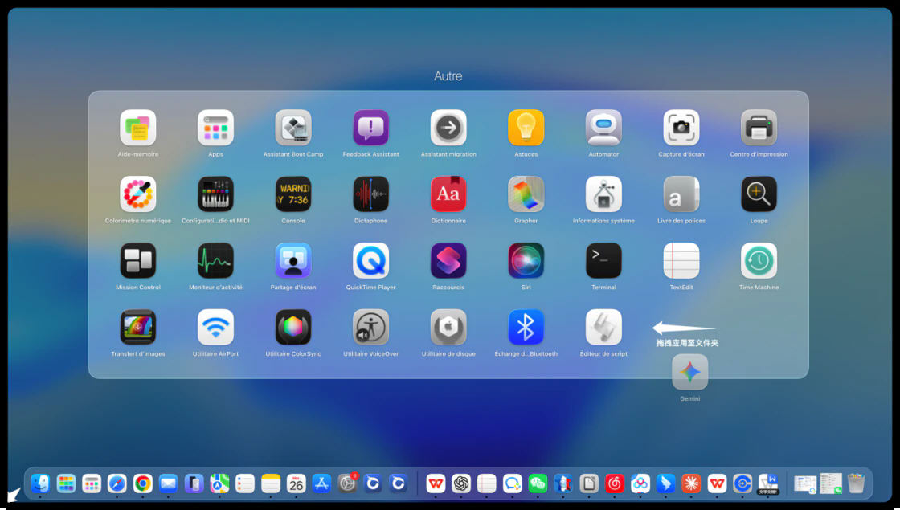Launch Grapher

(x=526, y=194)
